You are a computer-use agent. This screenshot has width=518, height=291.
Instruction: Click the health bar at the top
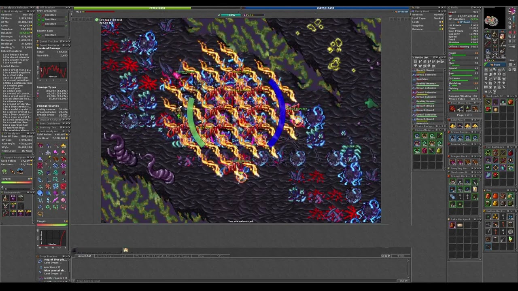point(157,8)
